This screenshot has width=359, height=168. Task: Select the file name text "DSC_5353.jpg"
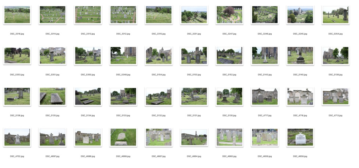pyautogui.click(x=17, y=75)
